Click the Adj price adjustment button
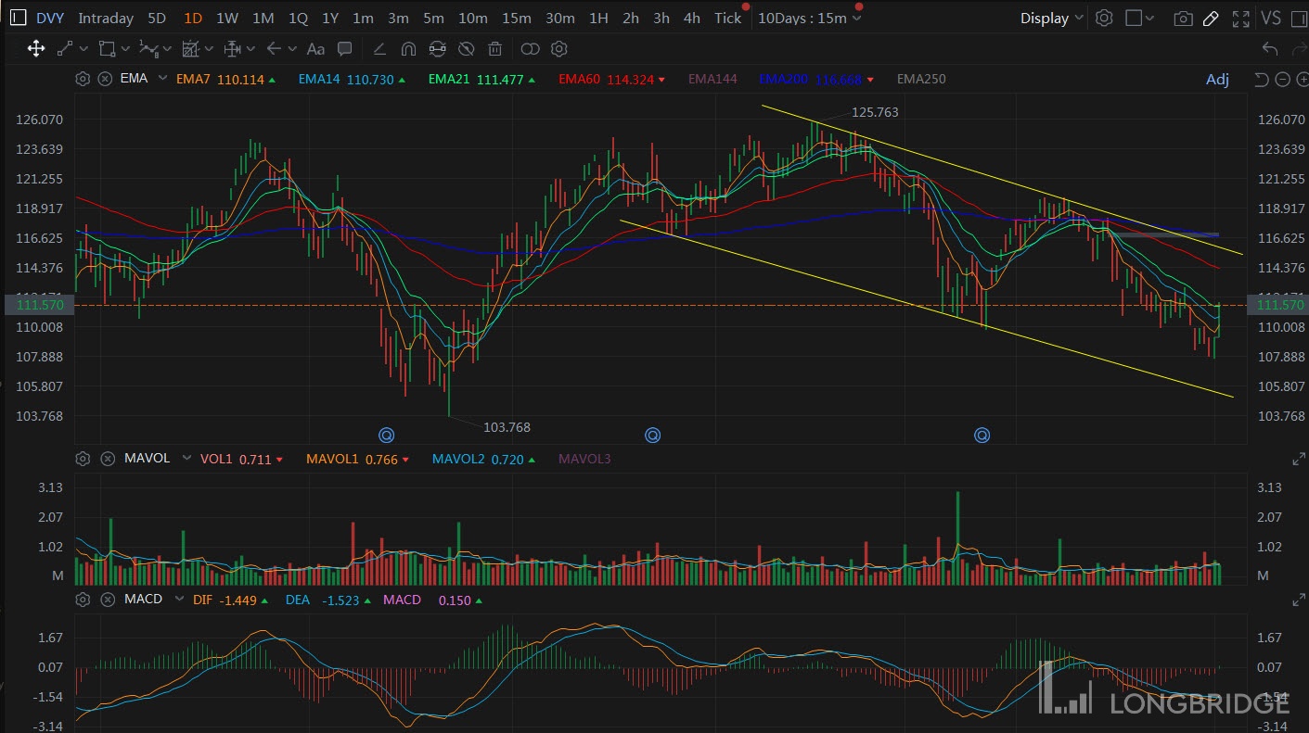 (1217, 80)
